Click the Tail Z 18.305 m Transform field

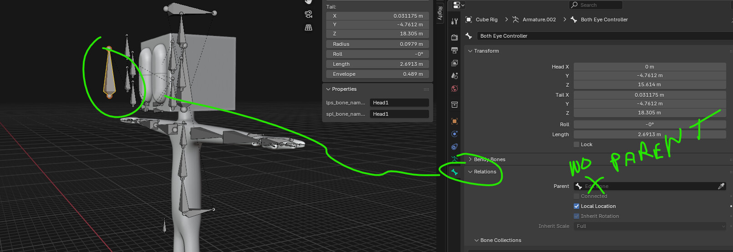(650, 113)
